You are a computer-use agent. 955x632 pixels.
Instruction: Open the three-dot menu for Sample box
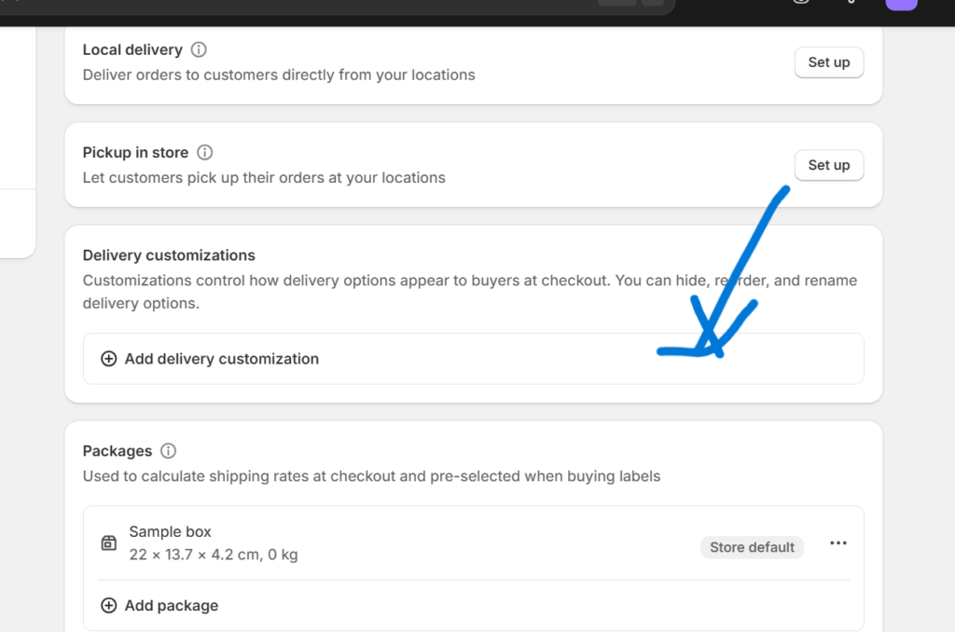pyautogui.click(x=838, y=543)
